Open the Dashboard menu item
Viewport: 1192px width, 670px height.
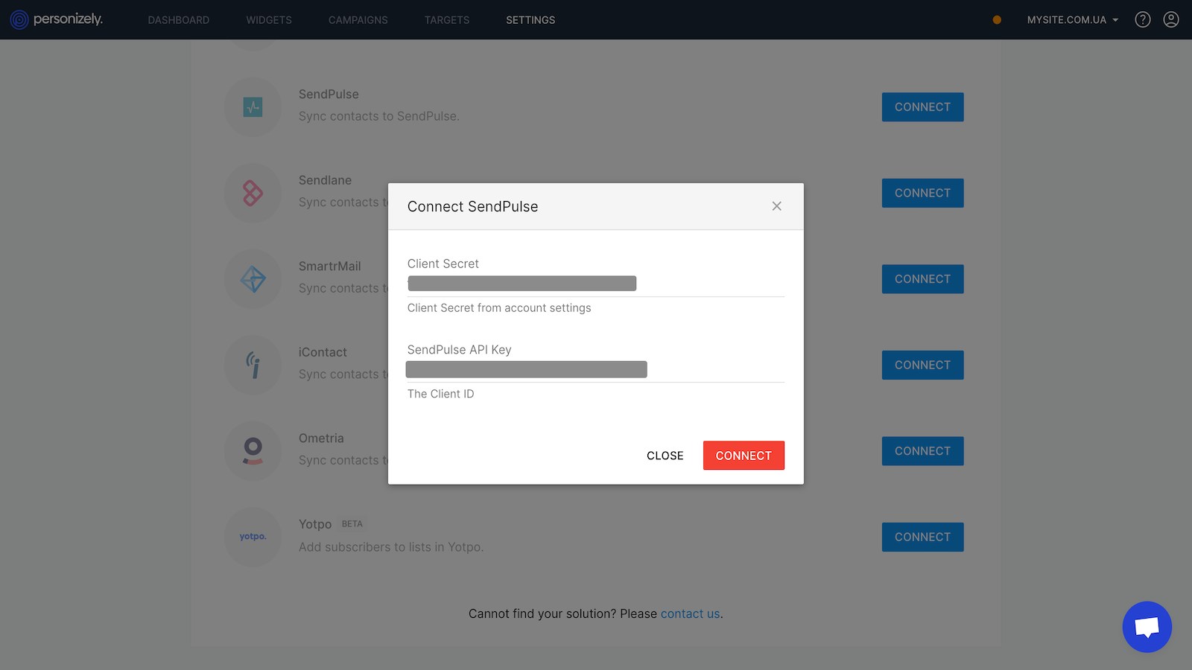click(x=178, y=20)
